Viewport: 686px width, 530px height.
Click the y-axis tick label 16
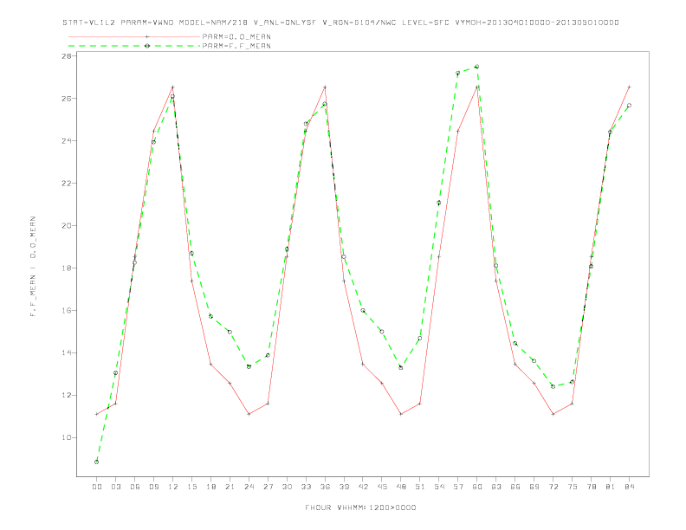(67, 311)
